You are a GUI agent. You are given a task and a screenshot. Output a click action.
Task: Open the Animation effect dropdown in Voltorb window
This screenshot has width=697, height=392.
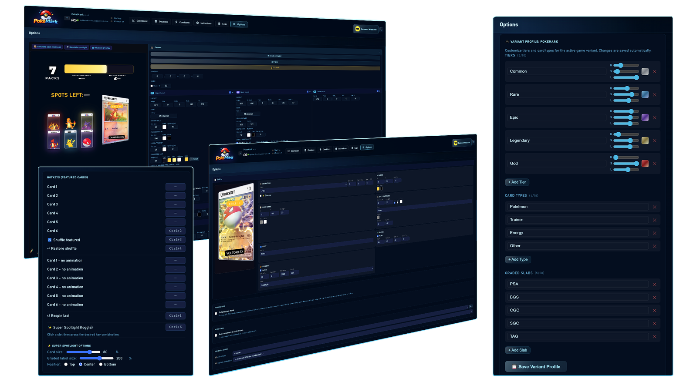[x=304, y=188]
